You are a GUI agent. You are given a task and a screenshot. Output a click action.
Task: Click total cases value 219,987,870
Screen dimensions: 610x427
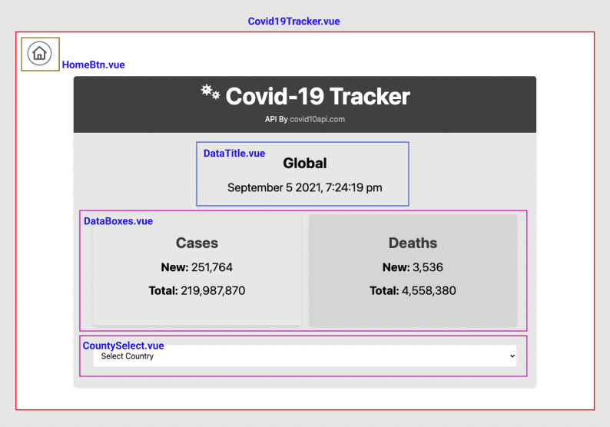pos(213,290)
